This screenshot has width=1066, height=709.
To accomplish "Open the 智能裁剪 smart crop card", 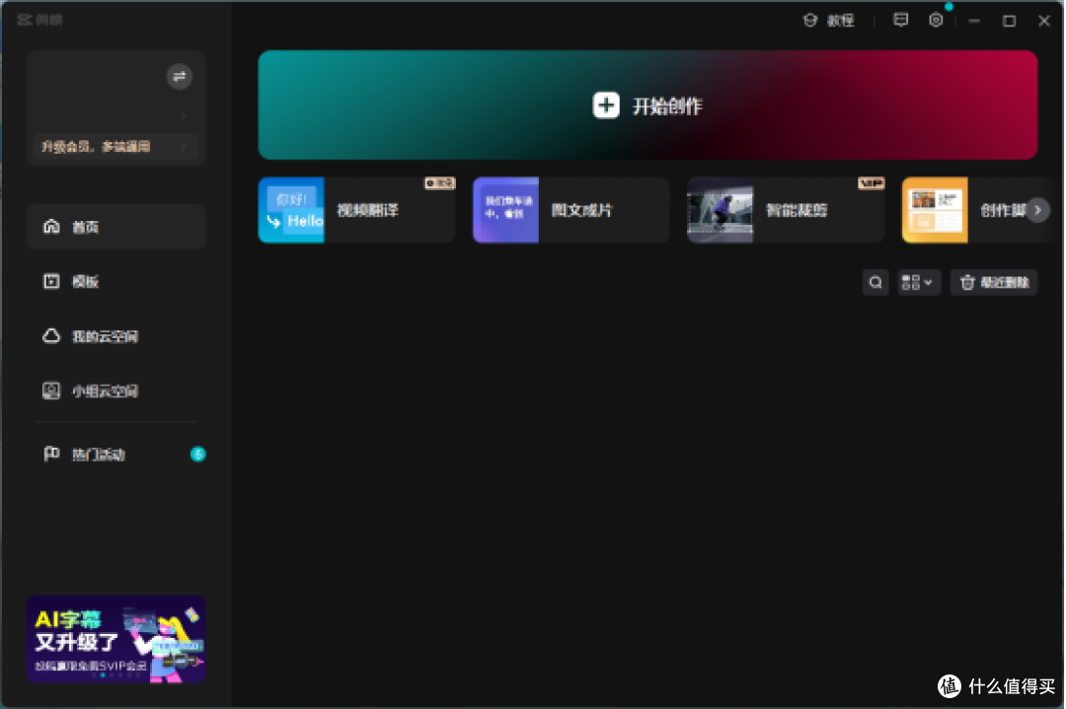I will point(786,210).
